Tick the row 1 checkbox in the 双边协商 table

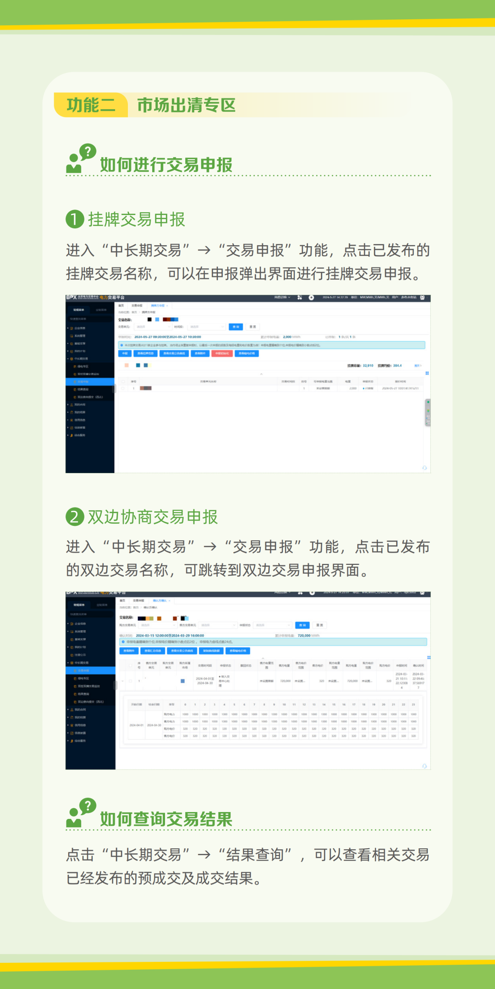point(130,681)
